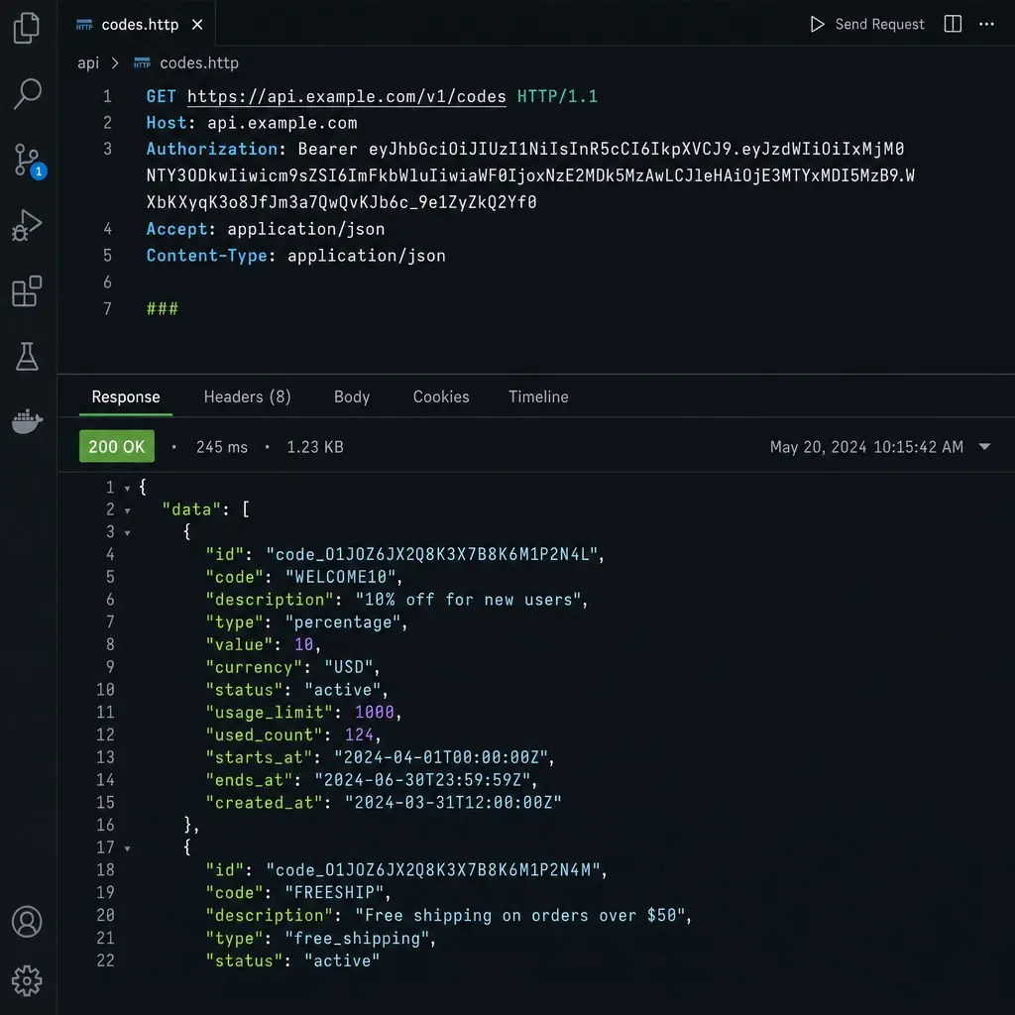
Task: Open the request URL api.example.com/v1/codes link
Action: click(346, 96)
